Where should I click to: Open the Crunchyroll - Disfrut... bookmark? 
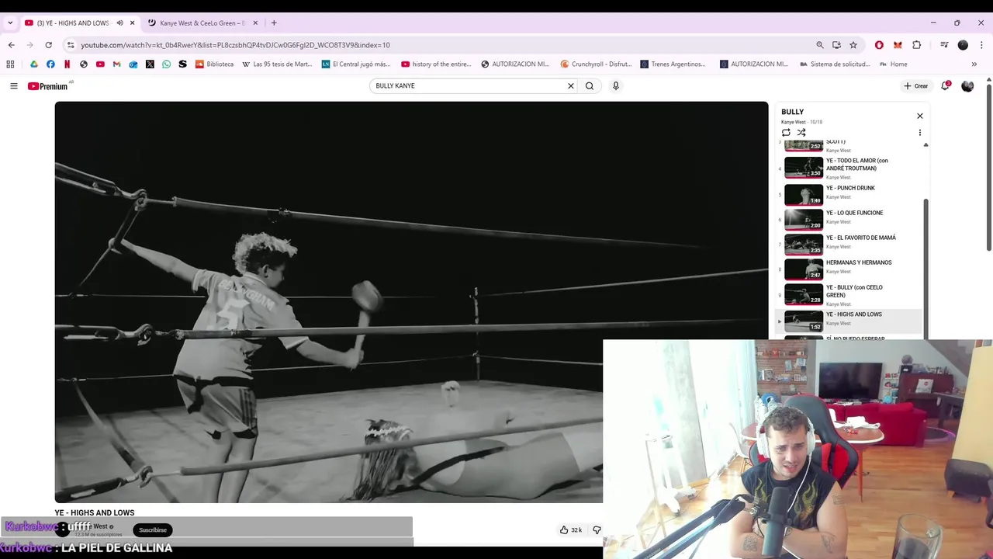pos(596,64)
